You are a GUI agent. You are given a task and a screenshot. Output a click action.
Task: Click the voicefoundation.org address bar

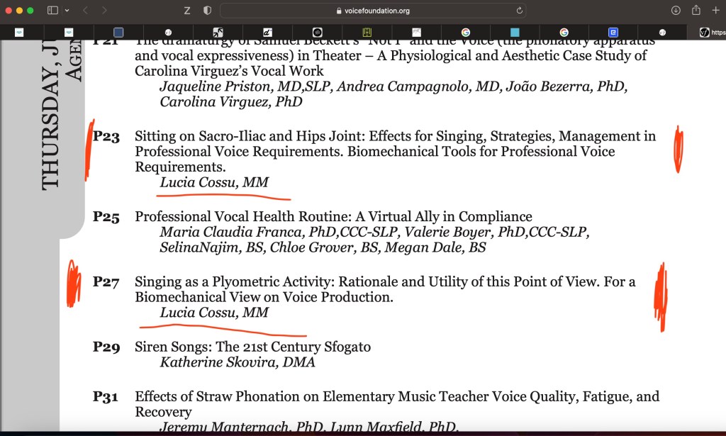coord(376,11)
